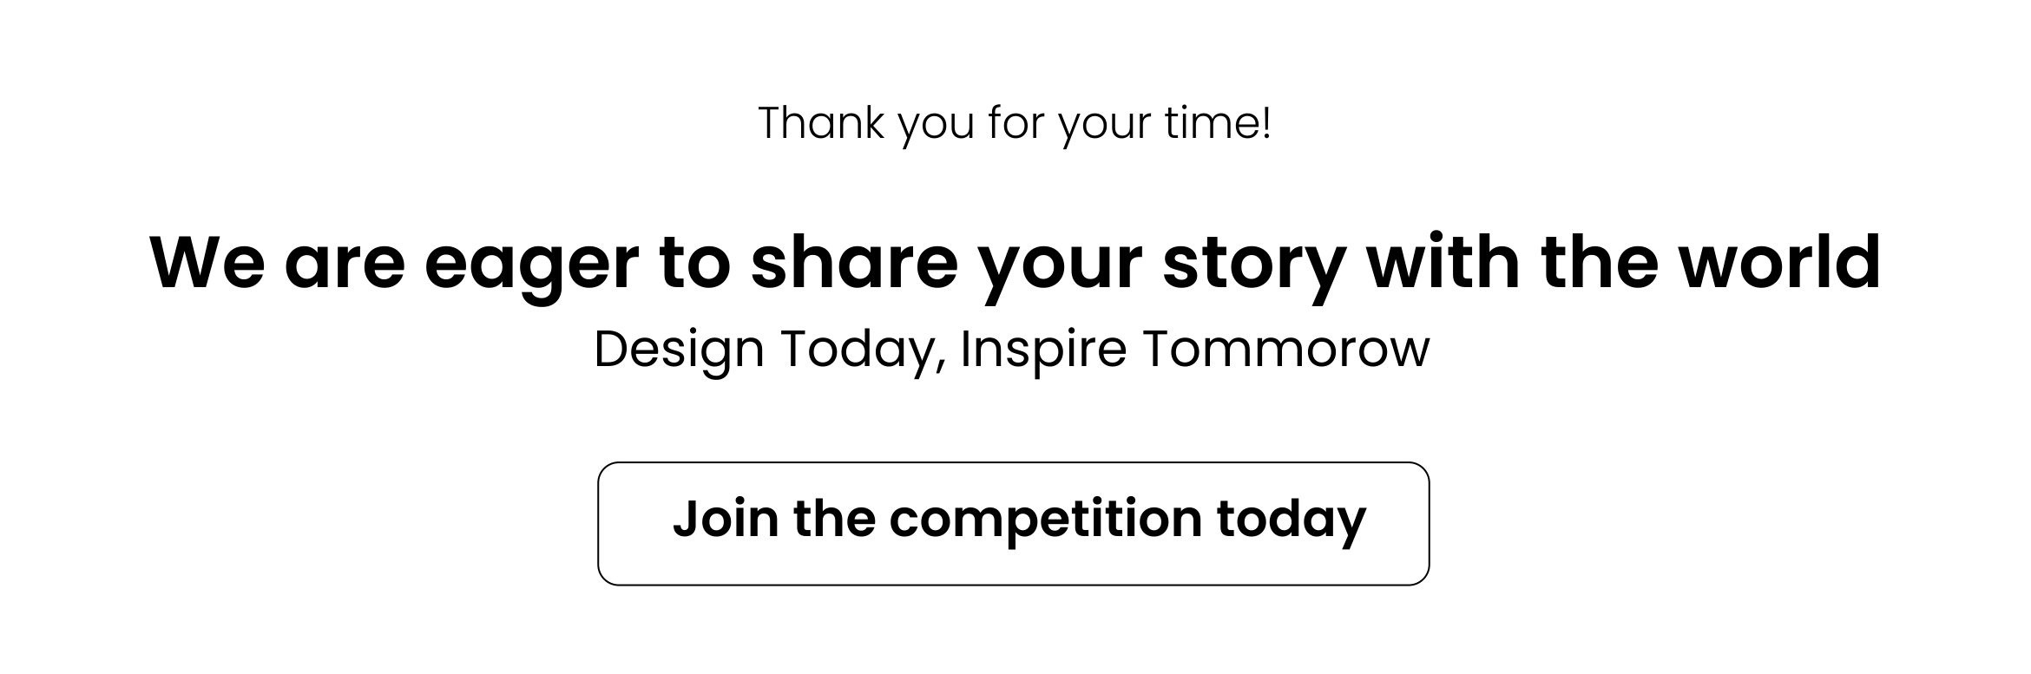Viewport: 2031px width, 674px height.
Task: Select the 'Thank you for your time!' text
Action: pos(1015,124)
